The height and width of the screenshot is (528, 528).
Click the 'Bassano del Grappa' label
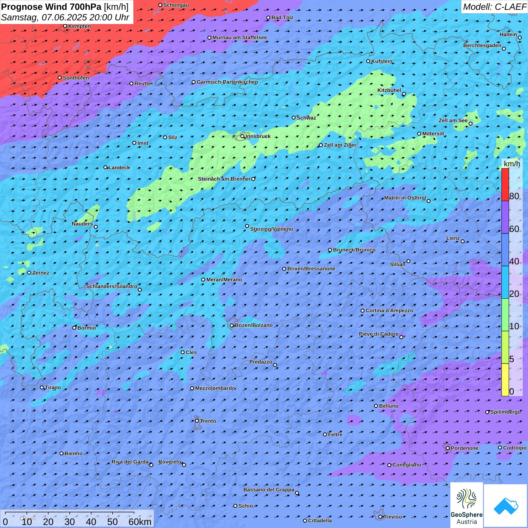[x=269, y=490]
